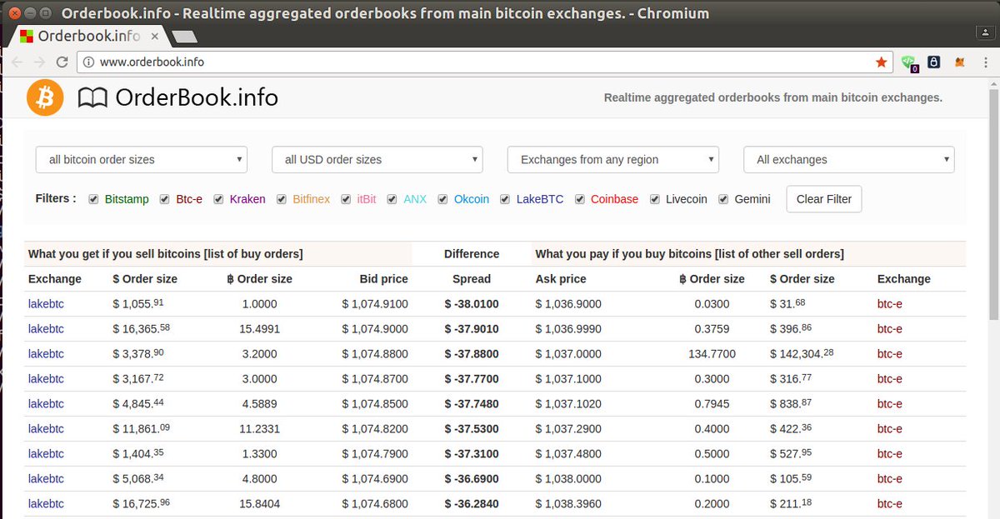Open lakebtc link in the $1,074.6800 row

point(46,504)
